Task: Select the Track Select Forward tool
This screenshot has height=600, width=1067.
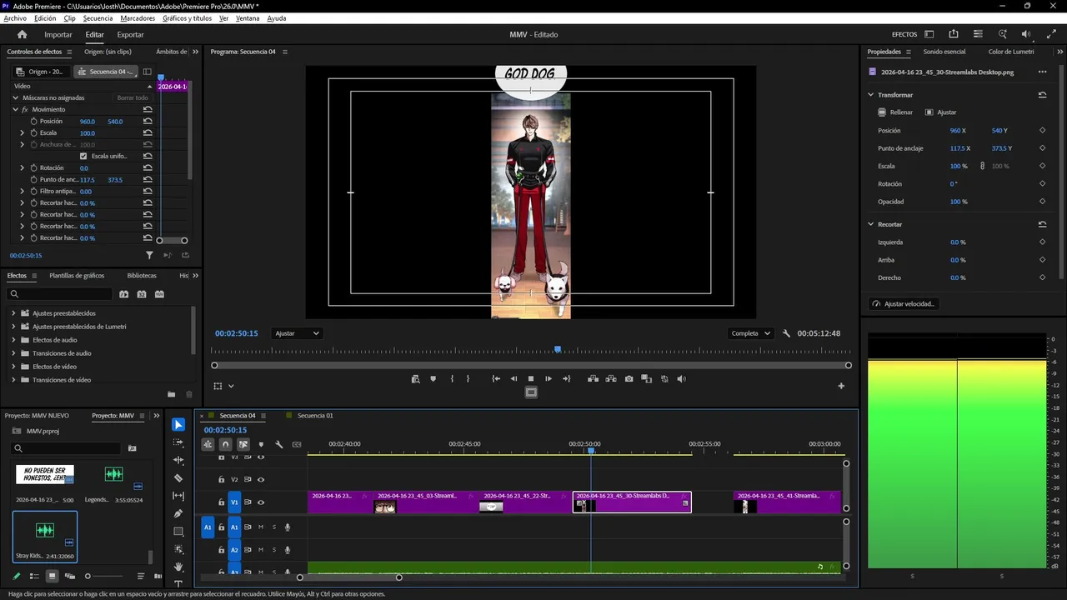Action: 178,442
